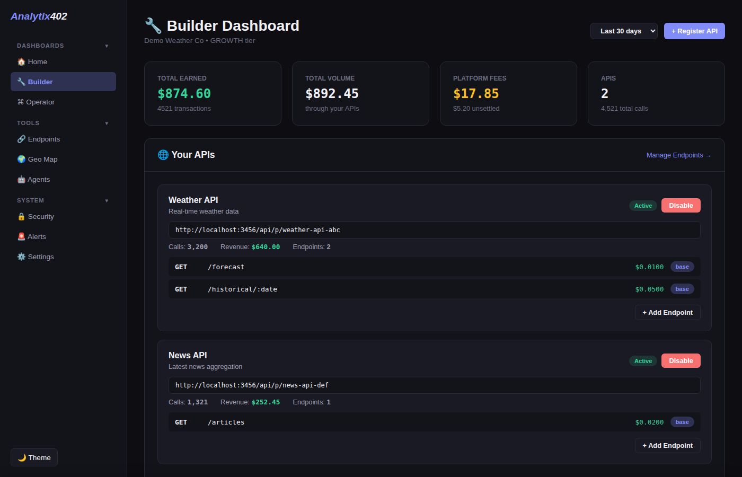This screenshot has width=742, height=477.
Task: Collapse the DASHBOARDS section
Action: click(107, 46)
